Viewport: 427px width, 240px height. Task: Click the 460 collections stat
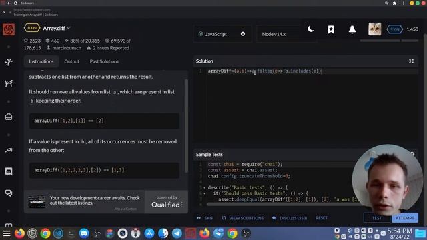(52, 41)
